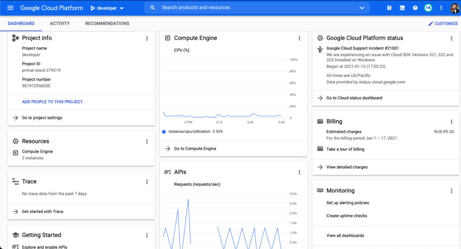Go to project settings link
Image resolution: width=461 pixels, height=249 pixels.
point(42,118)
